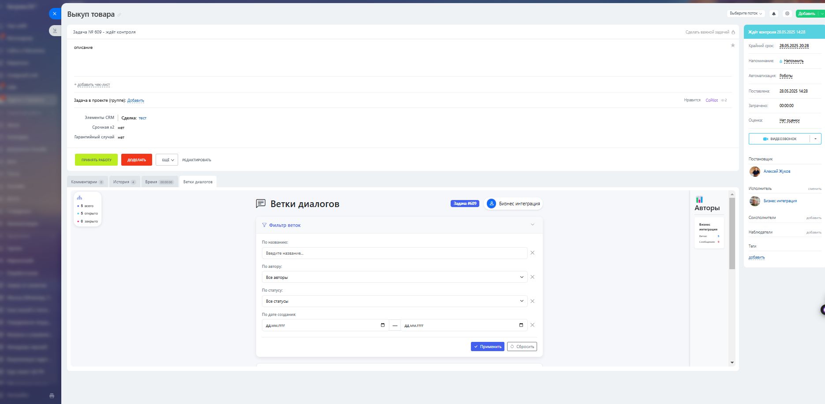This screenshot has width=825, height=404.
Task: Clear the 'По названию' filter with its X icon
Action: point(532,253)
